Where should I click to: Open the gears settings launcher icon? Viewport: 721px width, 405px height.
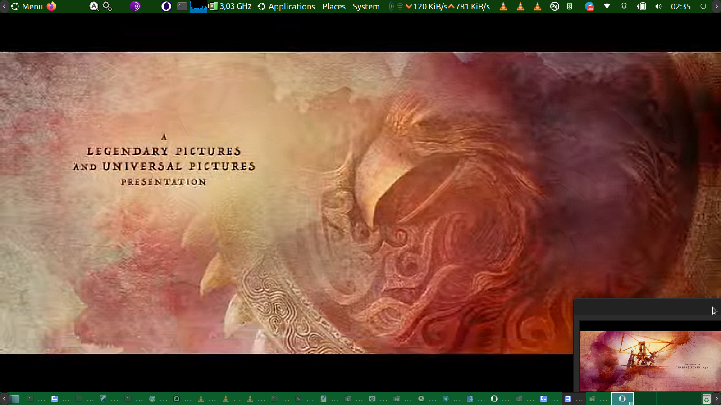tap(107, 6)
